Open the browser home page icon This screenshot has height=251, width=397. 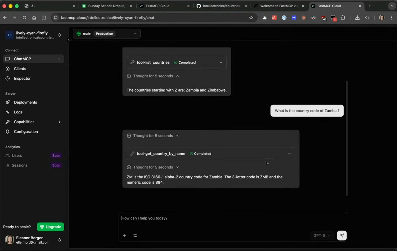pyautogui.click(x=34, y=18)
